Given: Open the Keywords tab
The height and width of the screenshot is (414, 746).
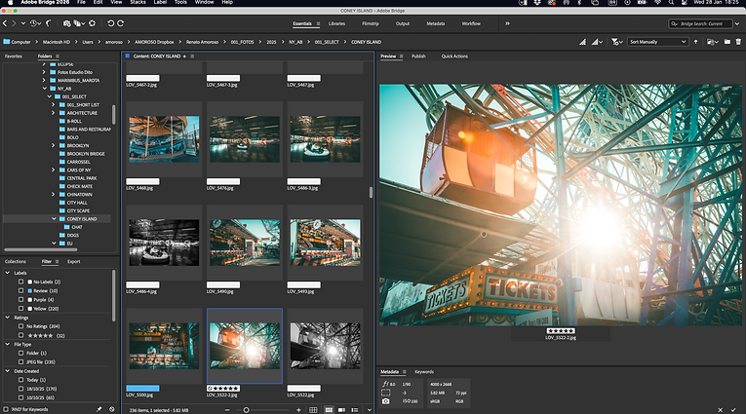Looking at the screenshot, I should tap(424, 371).
